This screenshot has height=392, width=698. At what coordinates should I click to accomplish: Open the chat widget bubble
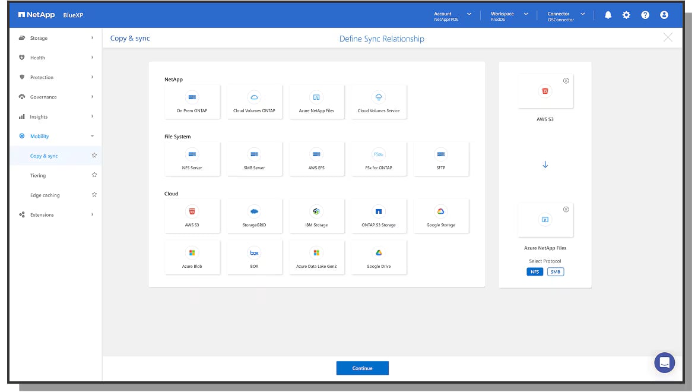pyautogui.click(x=665, y=362)
